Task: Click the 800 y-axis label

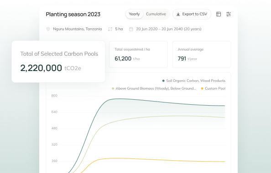Action: [54, 96]
